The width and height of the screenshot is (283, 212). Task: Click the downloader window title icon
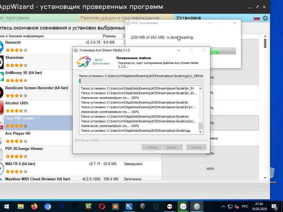128,23
